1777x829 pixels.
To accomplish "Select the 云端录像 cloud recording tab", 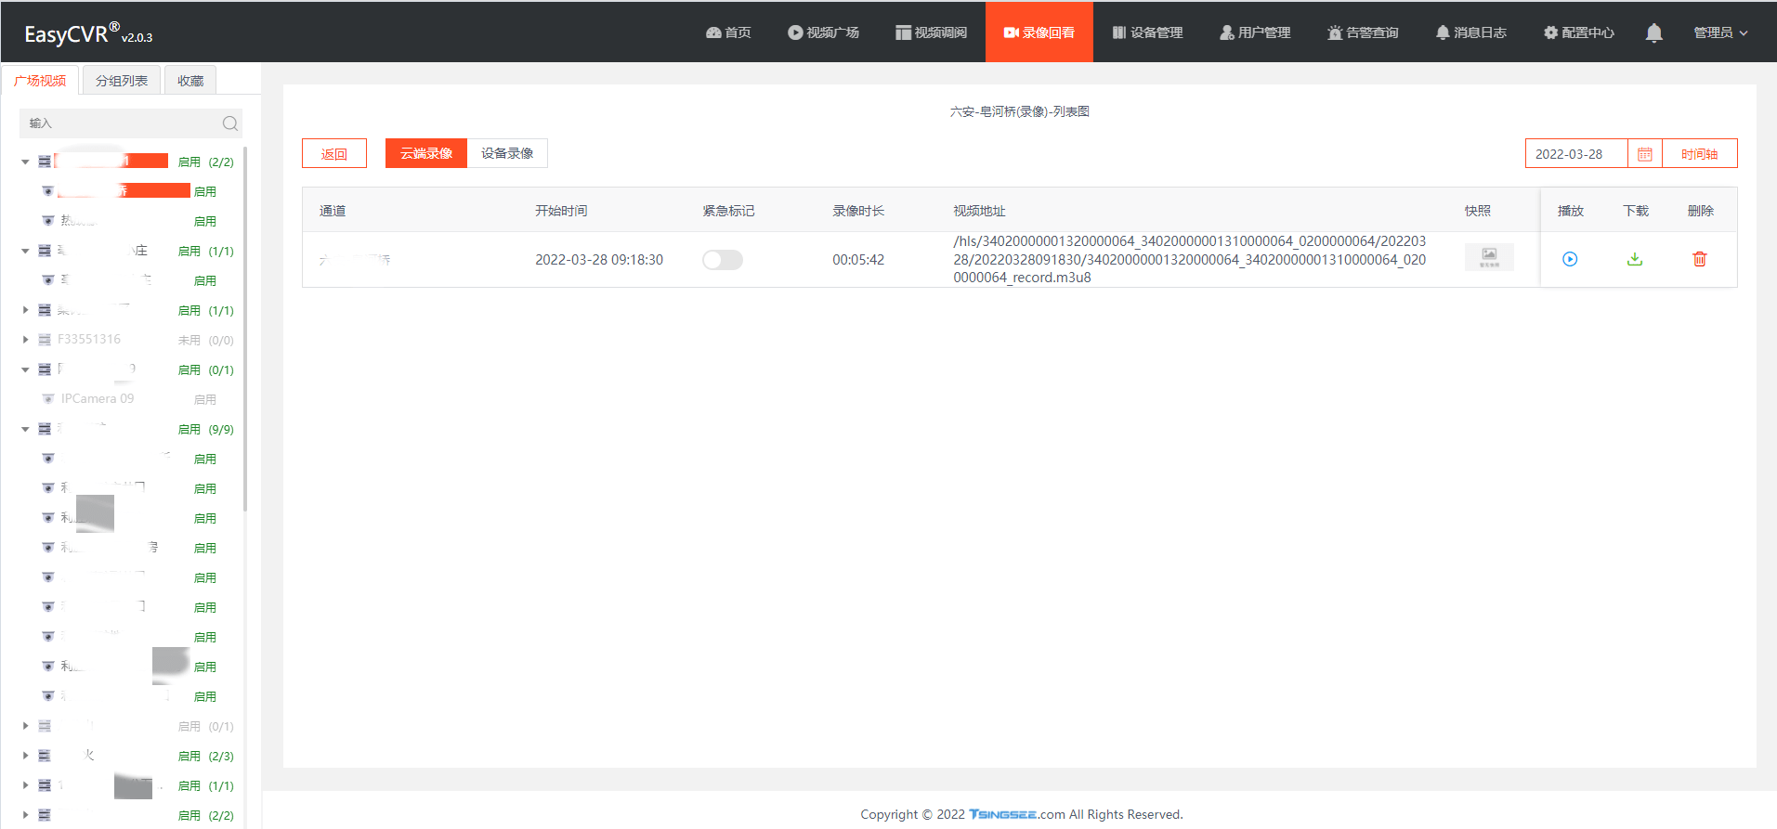I will [426, 153].
